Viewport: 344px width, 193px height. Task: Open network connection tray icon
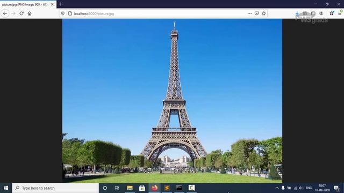point(296,188)
